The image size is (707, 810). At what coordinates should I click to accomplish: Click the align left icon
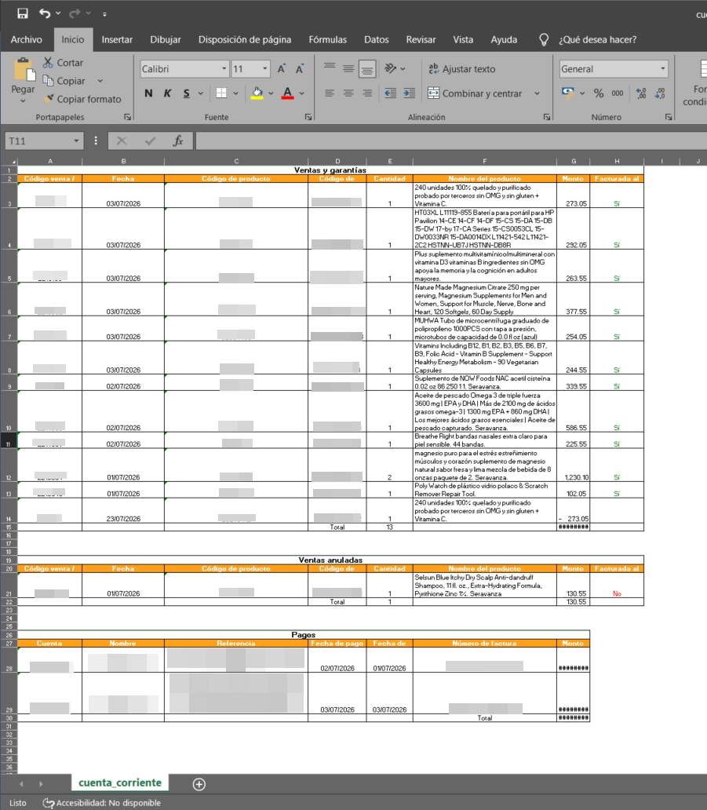pos(330,93)
